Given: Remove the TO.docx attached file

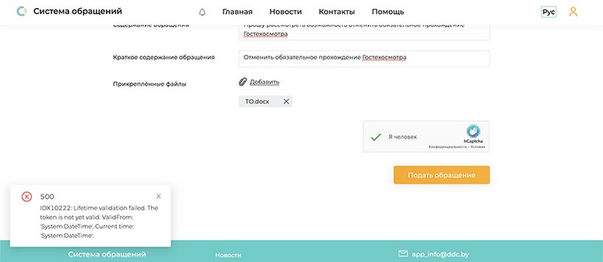Looking at the screenshot, I should (286, 102).
